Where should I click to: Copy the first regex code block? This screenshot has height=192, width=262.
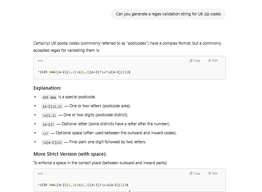pos(195,61)
